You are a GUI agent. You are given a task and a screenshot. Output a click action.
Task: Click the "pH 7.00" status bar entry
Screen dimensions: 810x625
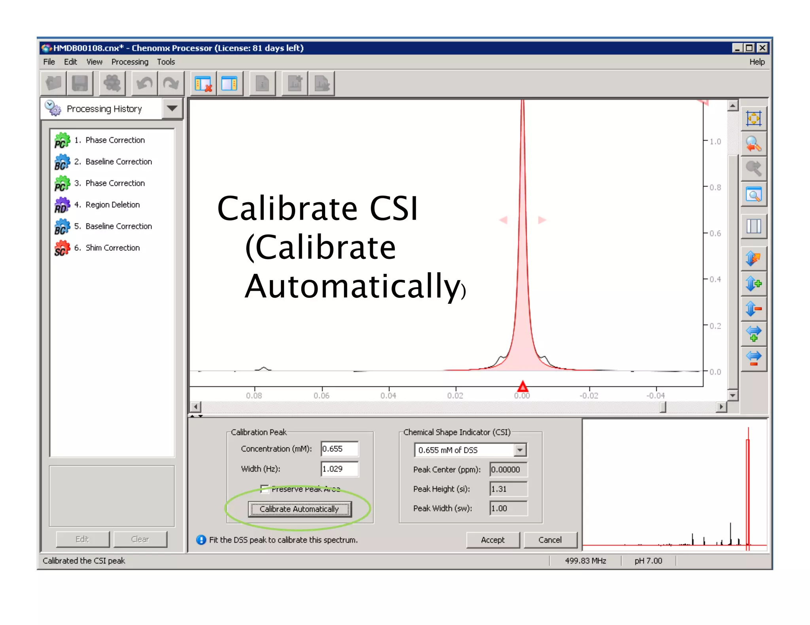tap(648, 561)
